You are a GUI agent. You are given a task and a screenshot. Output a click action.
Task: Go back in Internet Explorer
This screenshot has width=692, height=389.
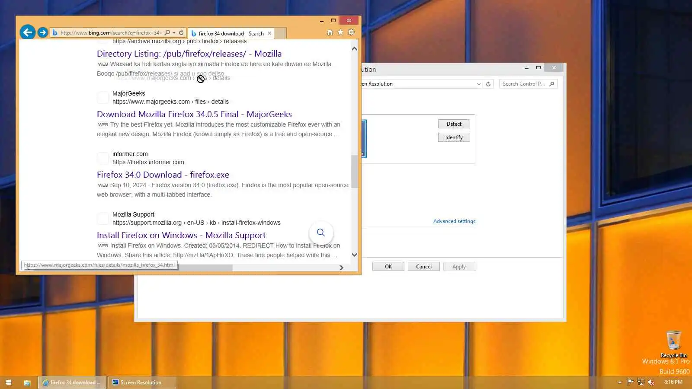[x=28, y=32]
